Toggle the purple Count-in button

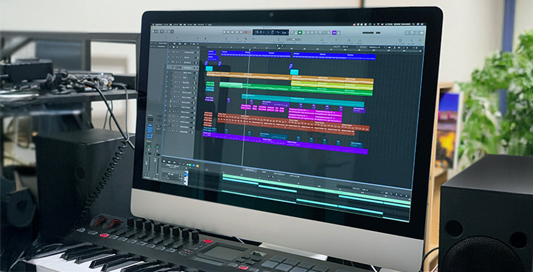coord(334,33)
